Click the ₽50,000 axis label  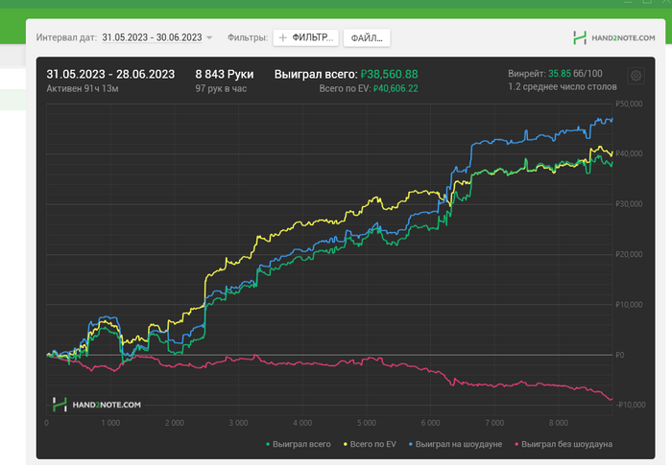[x=629, y=104]
